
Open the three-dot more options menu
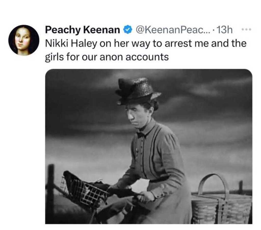[246, 30]
